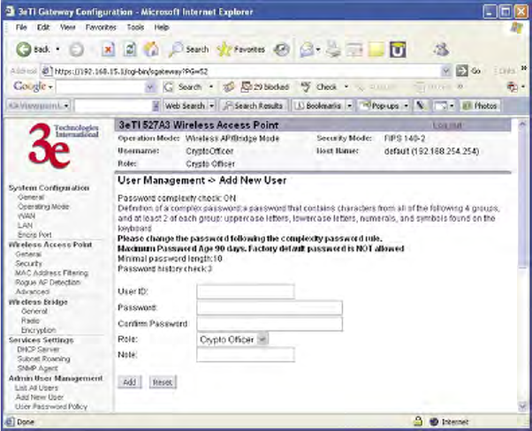Click the Mail envelope icon
Screen dimensions: 532x431
point(307,49)
